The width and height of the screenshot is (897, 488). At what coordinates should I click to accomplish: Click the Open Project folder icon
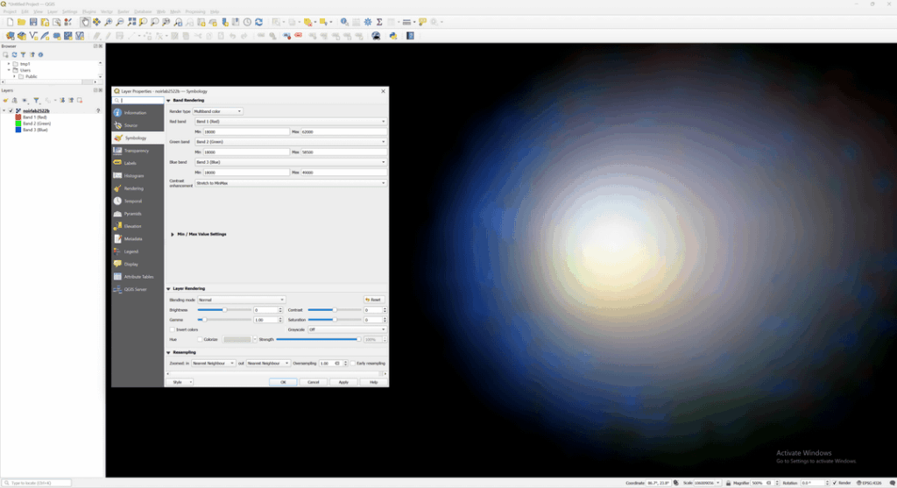tap(21, 22)
